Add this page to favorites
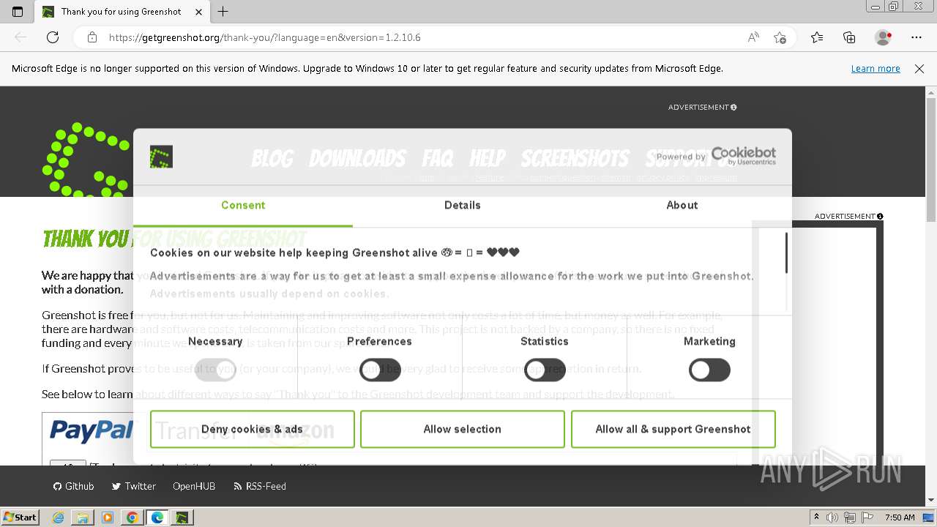Viewport: 937px width, 527px height. coord(780,37)
